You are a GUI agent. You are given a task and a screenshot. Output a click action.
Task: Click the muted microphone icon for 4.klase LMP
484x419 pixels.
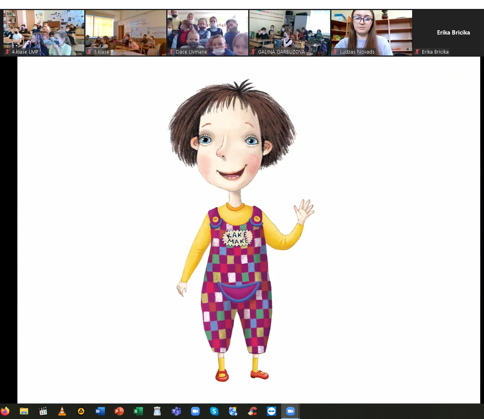tap(7, 52)
